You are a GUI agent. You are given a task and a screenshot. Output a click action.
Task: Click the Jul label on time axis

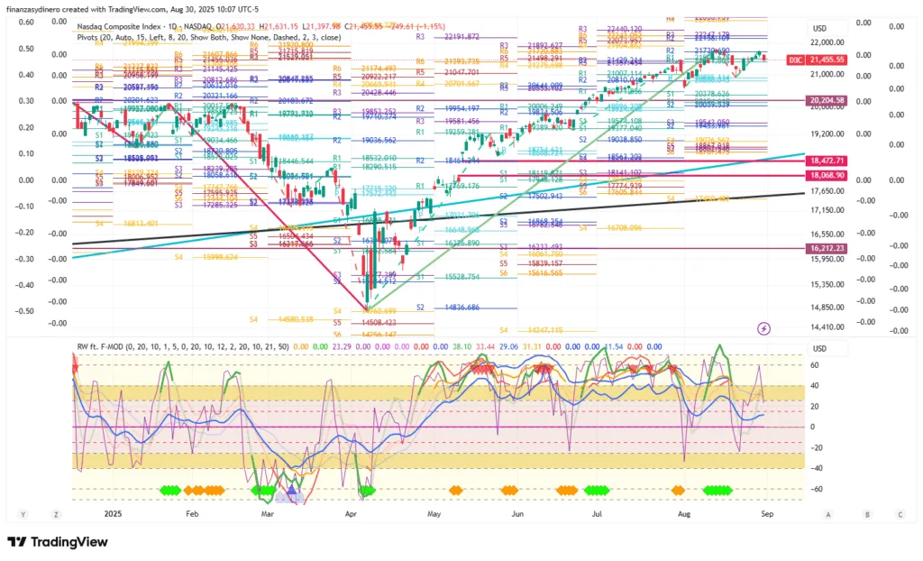point(597,514)
